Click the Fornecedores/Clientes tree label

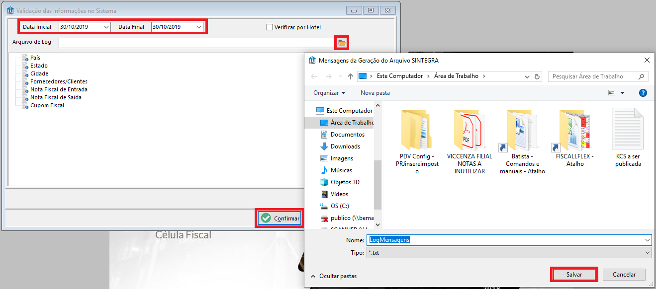tap(59, 81)
